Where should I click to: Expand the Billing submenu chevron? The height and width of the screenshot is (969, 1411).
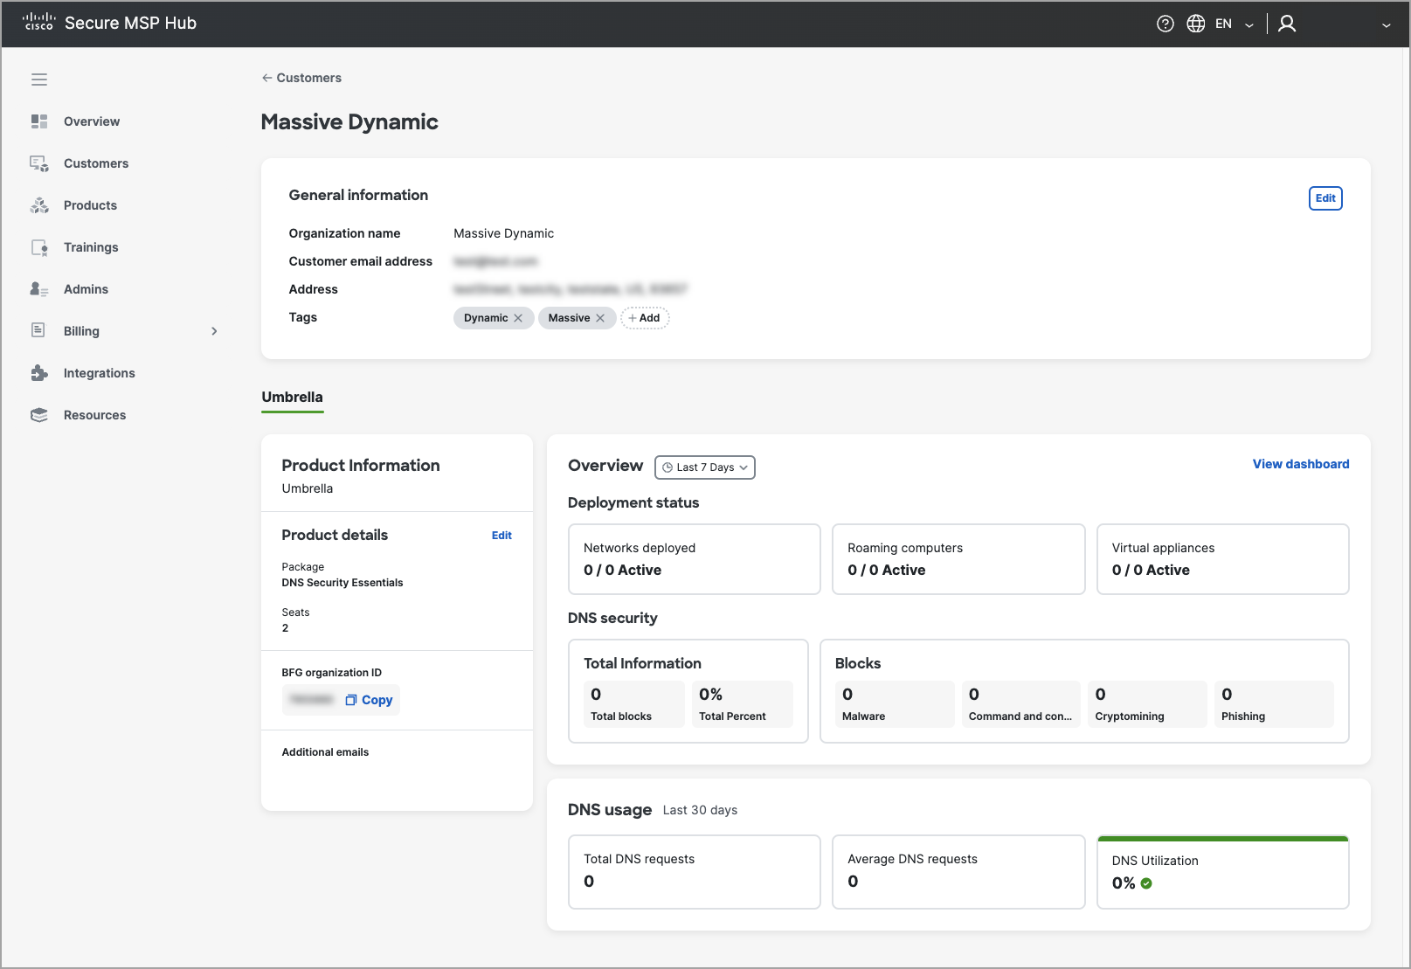pyautogui.click(x=214, y=331)
